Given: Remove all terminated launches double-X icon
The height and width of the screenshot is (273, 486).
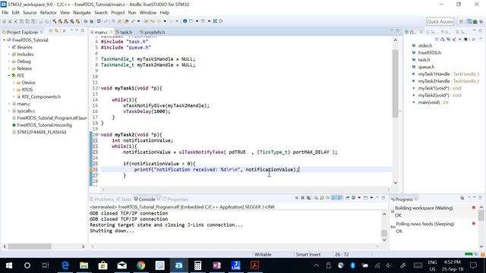Looking at the screenshot, I should click(308, 198).
